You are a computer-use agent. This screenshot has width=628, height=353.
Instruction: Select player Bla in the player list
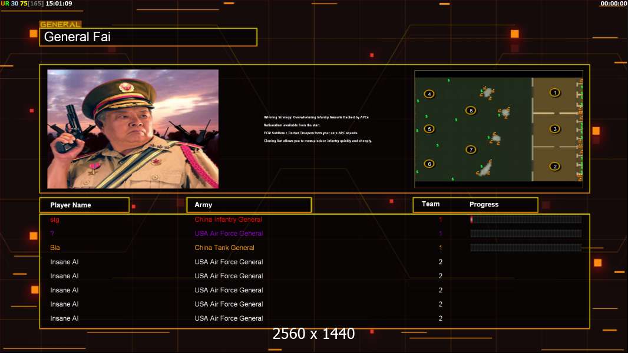tap(55, 248)
